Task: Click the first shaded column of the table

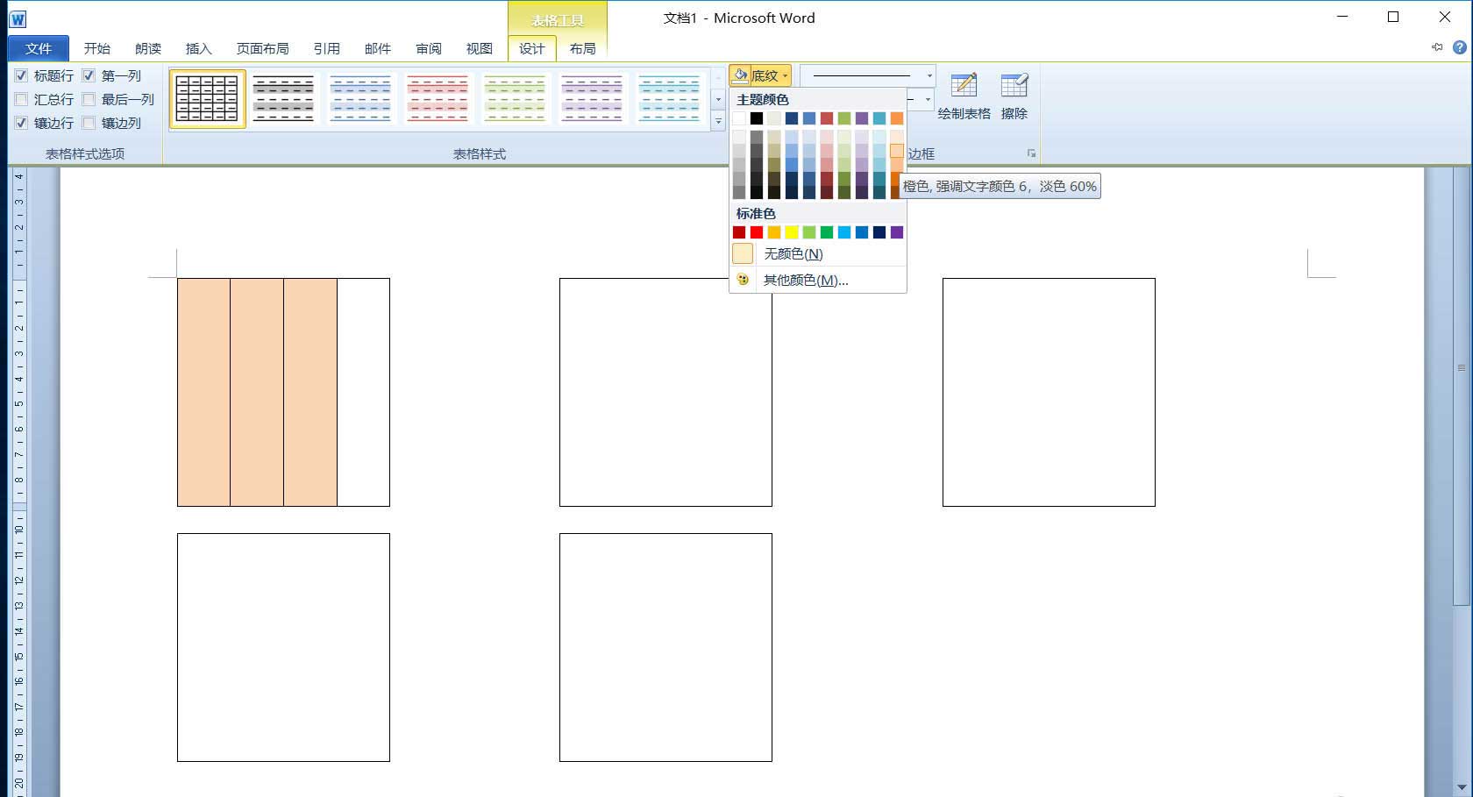Action: click(x=204, y=392)
